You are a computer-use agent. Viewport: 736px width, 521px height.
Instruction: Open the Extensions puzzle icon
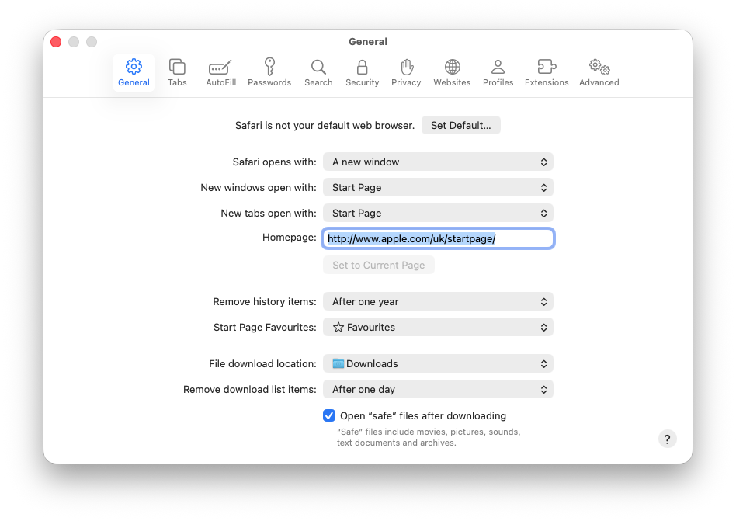547,67
